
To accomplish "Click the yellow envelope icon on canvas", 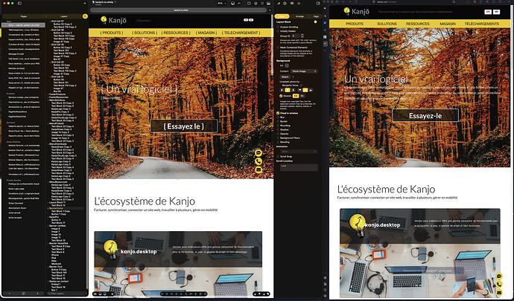I will (258, 169).
